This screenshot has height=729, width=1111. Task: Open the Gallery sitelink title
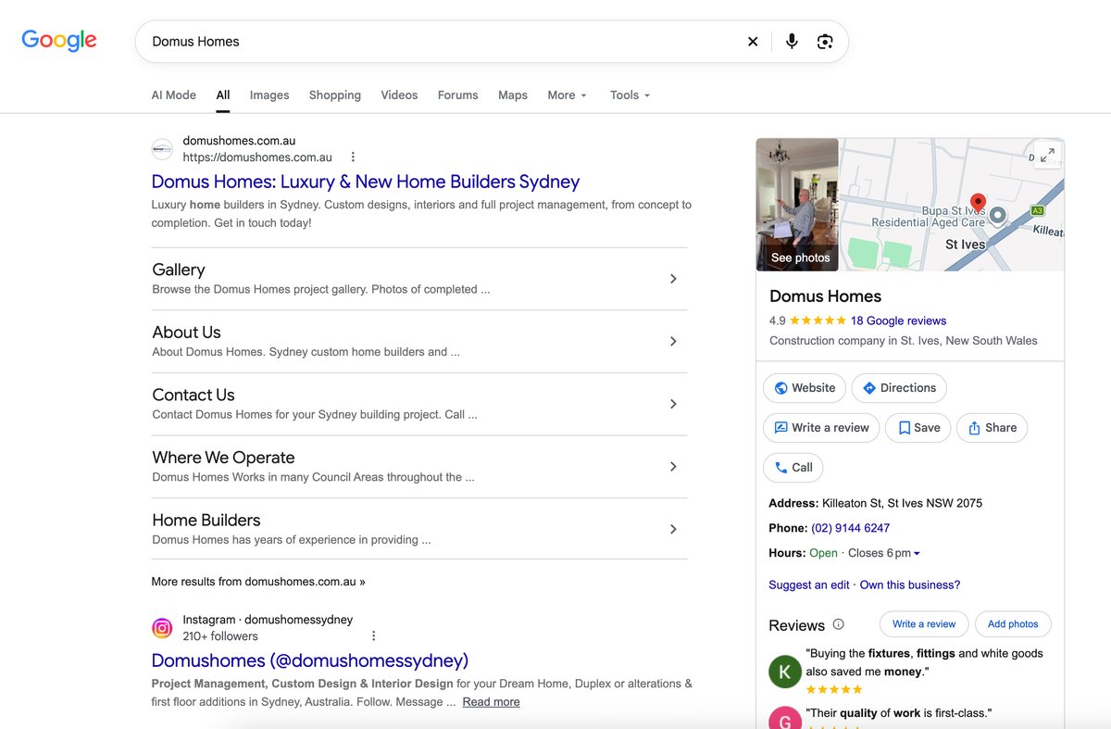pyautogui.click(x=179, y=270)
